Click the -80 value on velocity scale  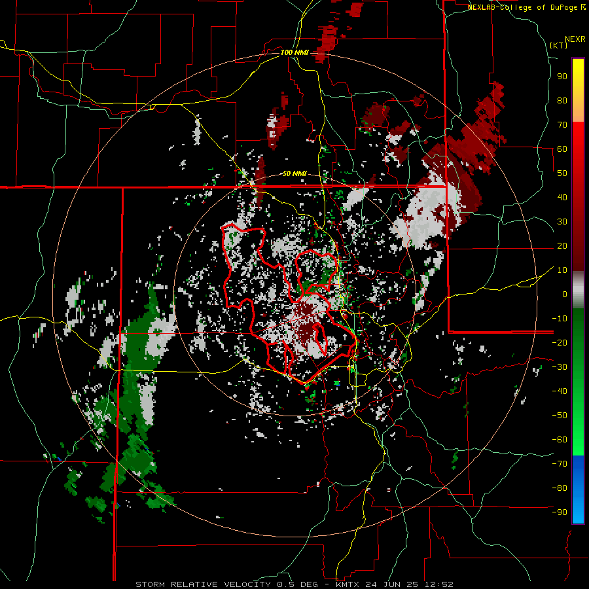[x=560, y=488]
